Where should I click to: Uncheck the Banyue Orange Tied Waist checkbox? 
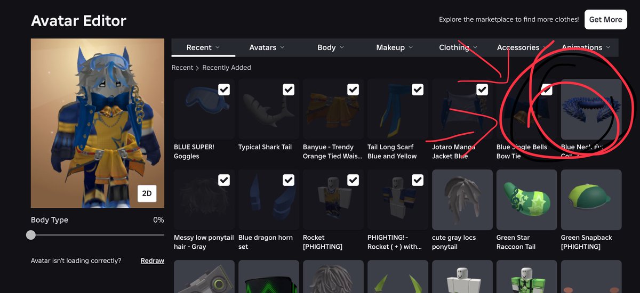353,89
